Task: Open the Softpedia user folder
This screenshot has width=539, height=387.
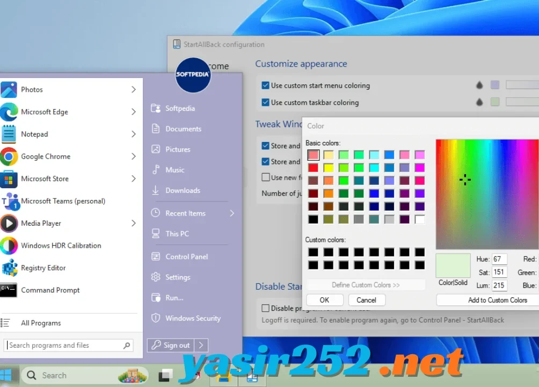Action: click(x=180, y=109)
